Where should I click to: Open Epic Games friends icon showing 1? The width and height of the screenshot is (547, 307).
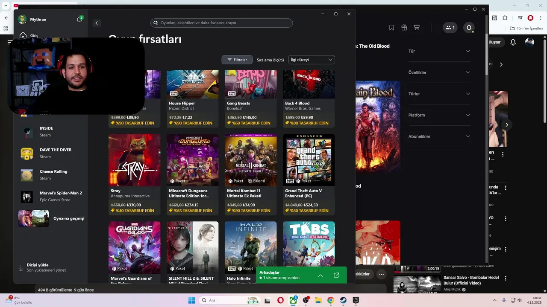(x=450, y=28)
